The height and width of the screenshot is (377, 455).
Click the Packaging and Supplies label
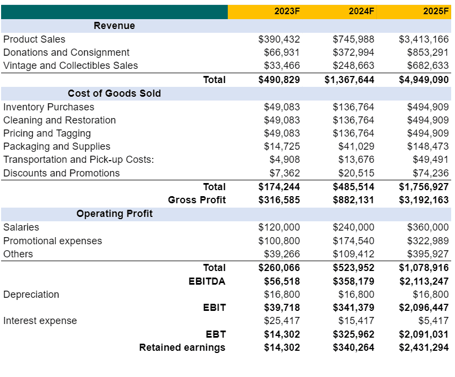coord(57,146)
